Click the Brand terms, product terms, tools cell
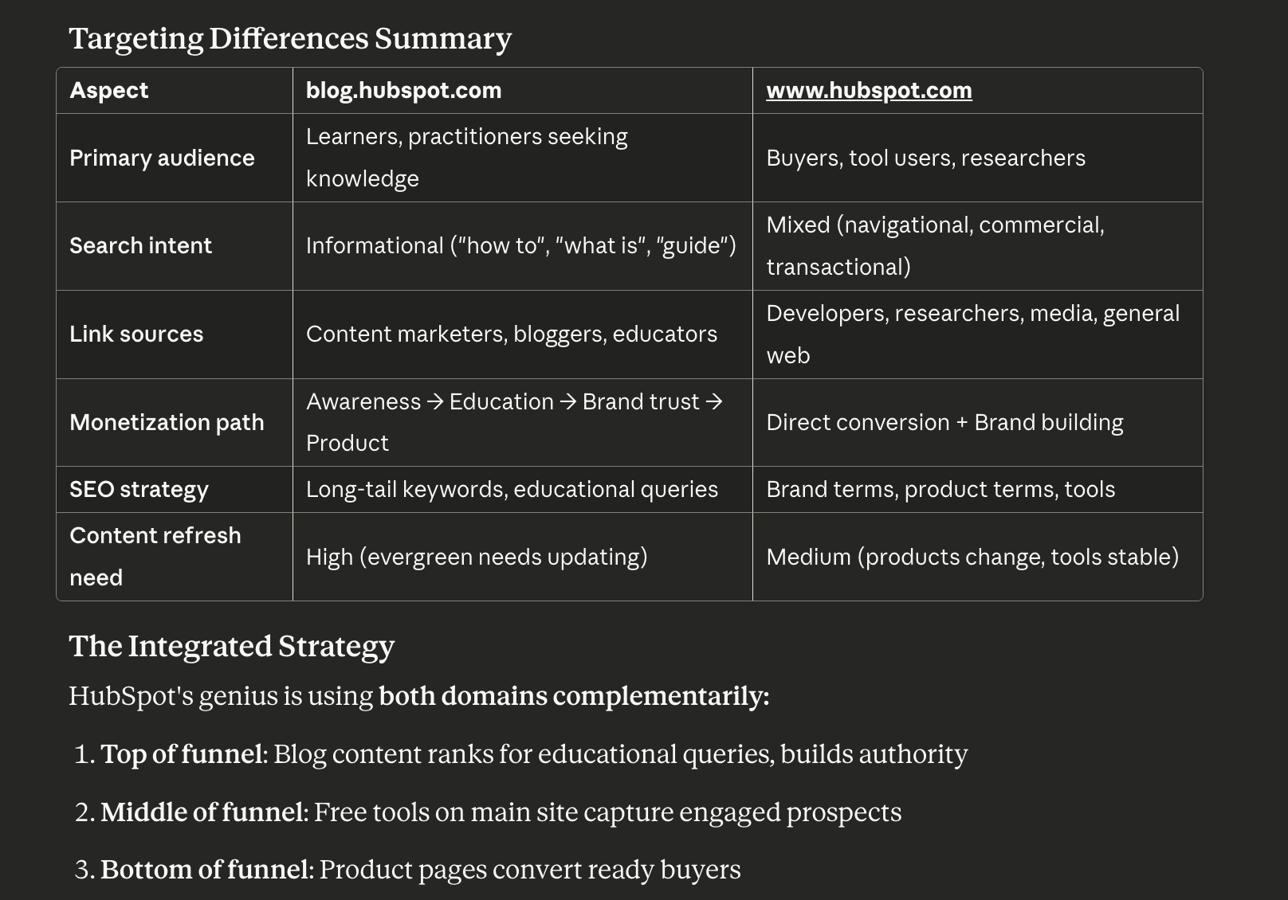 tap(940, 489)
